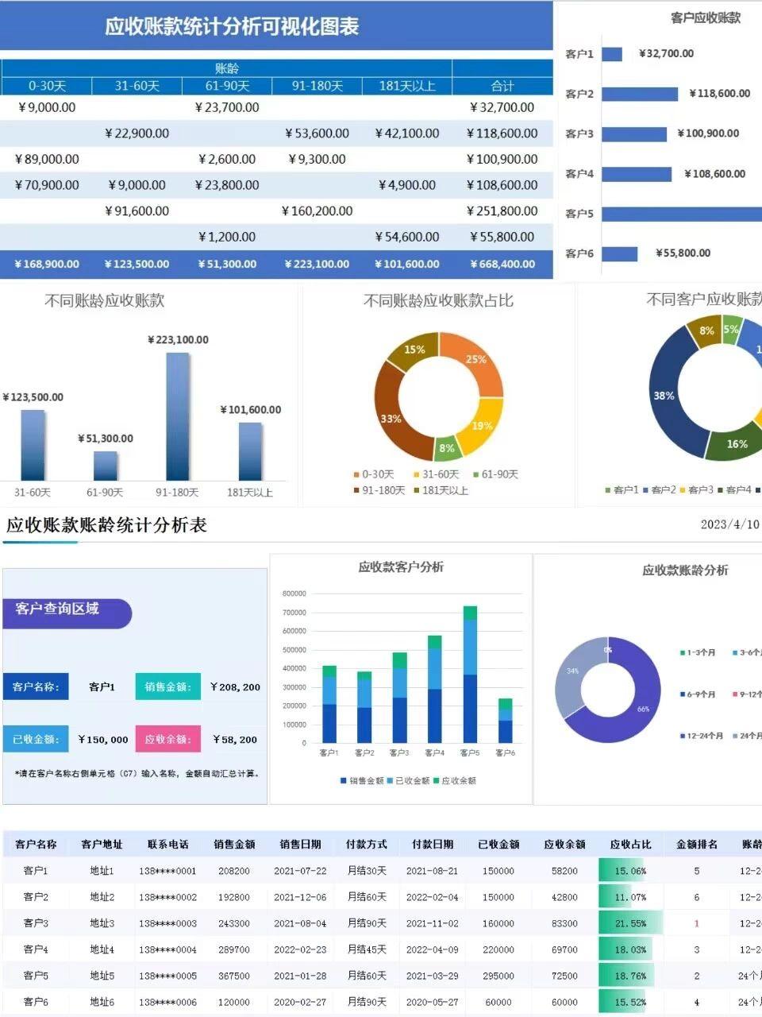Click the 账龄 merged header cell

click(x=226, y=68)
